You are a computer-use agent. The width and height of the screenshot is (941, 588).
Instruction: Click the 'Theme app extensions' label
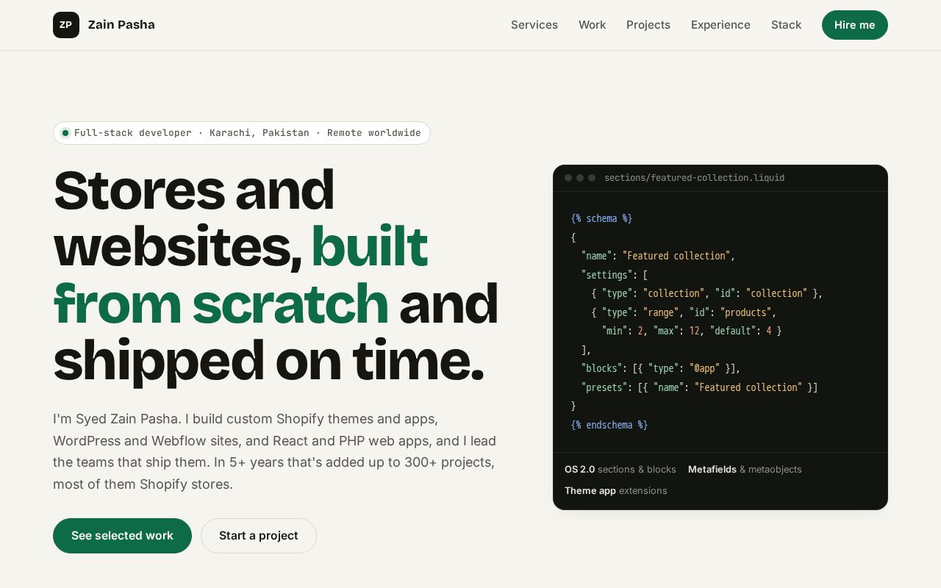pyautogui.click(x=616, y=491)
